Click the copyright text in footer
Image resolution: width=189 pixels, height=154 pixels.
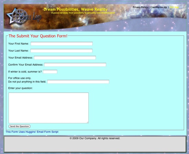pos(95,138)
